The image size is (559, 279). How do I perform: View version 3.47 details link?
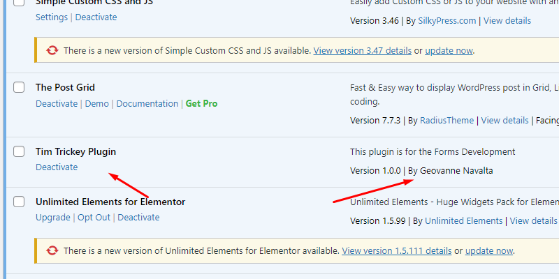coord(362,51)
